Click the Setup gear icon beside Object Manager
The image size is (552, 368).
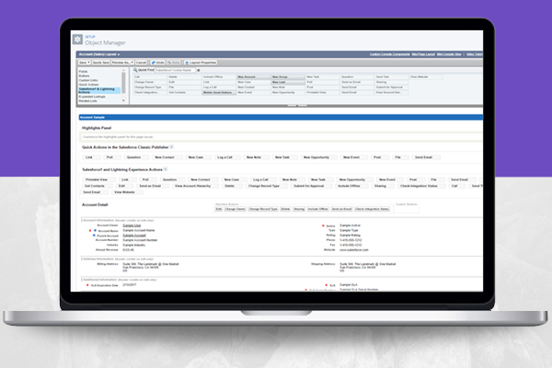(77, 39)
